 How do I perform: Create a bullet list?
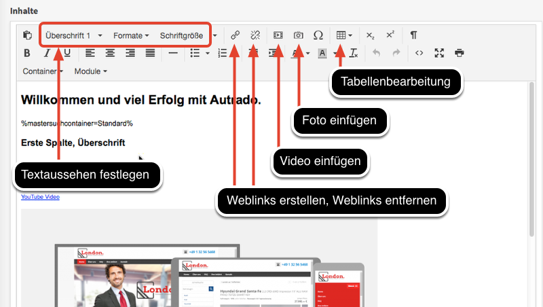pyautogui.click(x=195, y=53)
